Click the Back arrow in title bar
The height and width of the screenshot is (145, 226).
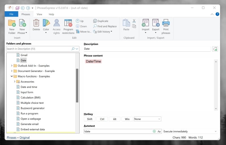[23, 8]
